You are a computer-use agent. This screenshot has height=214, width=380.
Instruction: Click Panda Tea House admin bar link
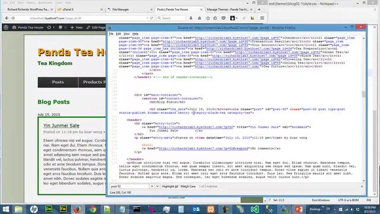(x=28, y=27)
